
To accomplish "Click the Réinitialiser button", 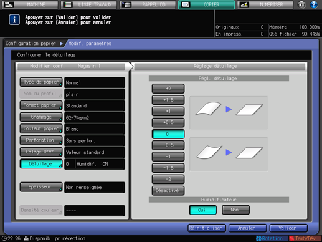I will pyautogui.click(x=206, y=228).
